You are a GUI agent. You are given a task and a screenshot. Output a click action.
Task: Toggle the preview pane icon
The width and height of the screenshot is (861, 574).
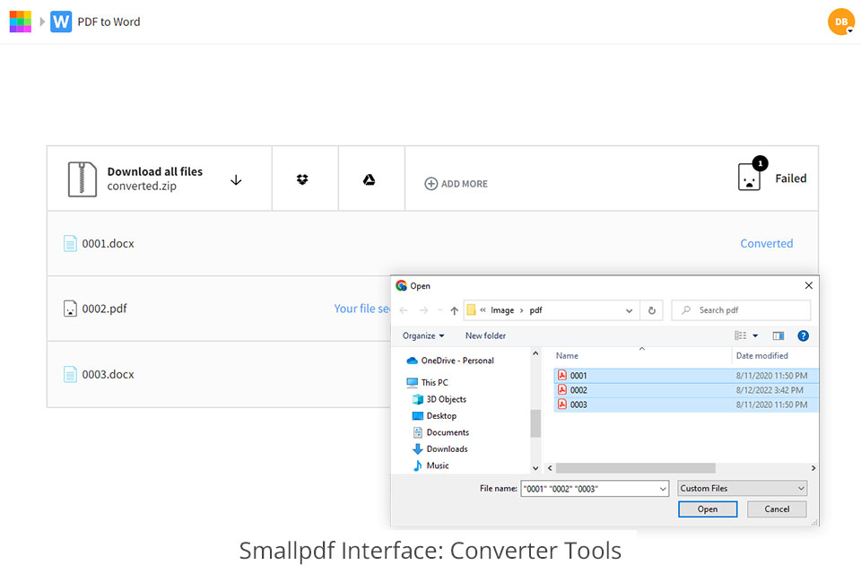778,335
